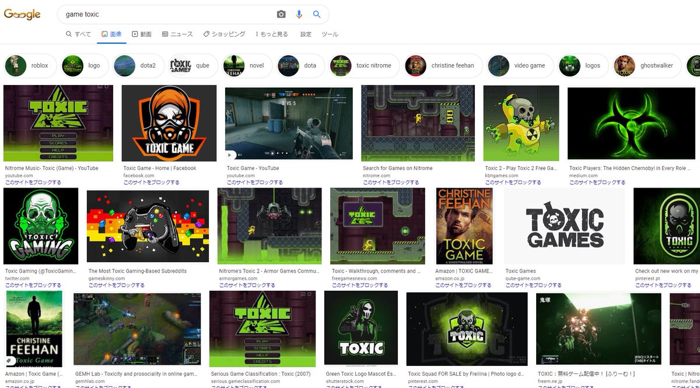
Task: Click the armorgames.com source text
Action: point(237,278)
